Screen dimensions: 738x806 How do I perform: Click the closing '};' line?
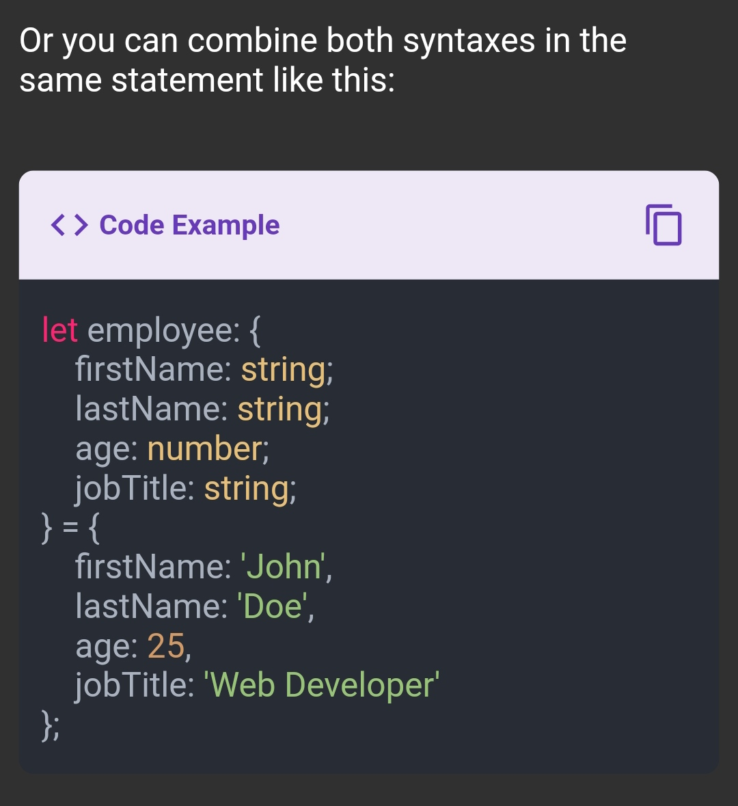51,725
